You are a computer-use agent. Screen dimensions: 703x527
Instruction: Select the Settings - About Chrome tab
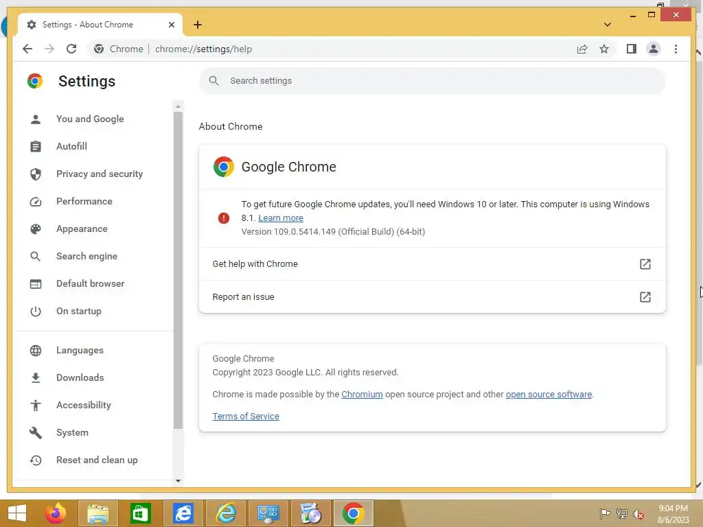coord(100,25)
